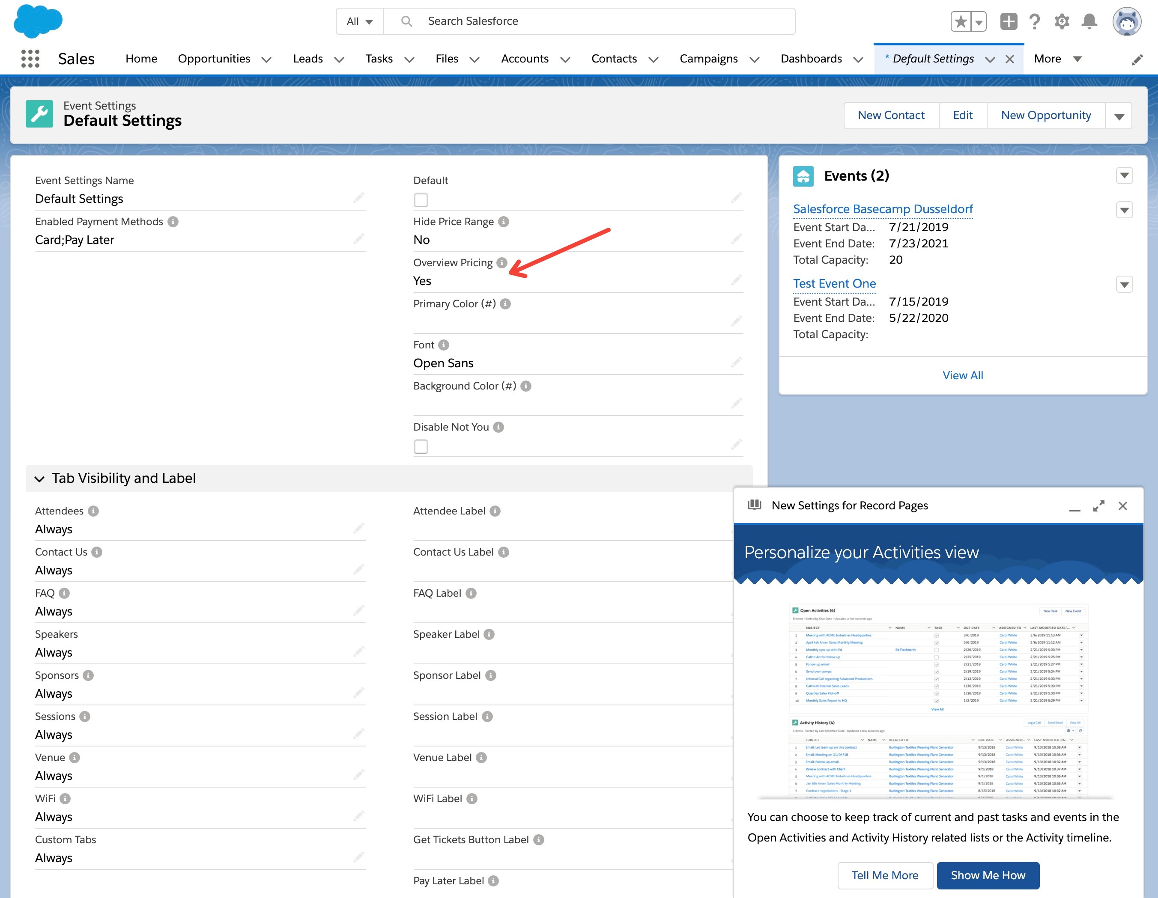Click info icon next to Hide Price Range
This screenshot has height=898, width=1158.
coord(504,221)
